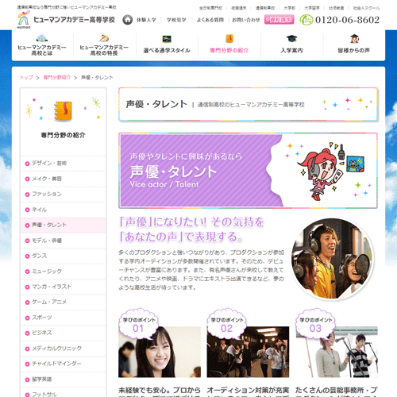
Task: Click 学びのポイント 03 microphone photo
Action: (x=337, y=352)
